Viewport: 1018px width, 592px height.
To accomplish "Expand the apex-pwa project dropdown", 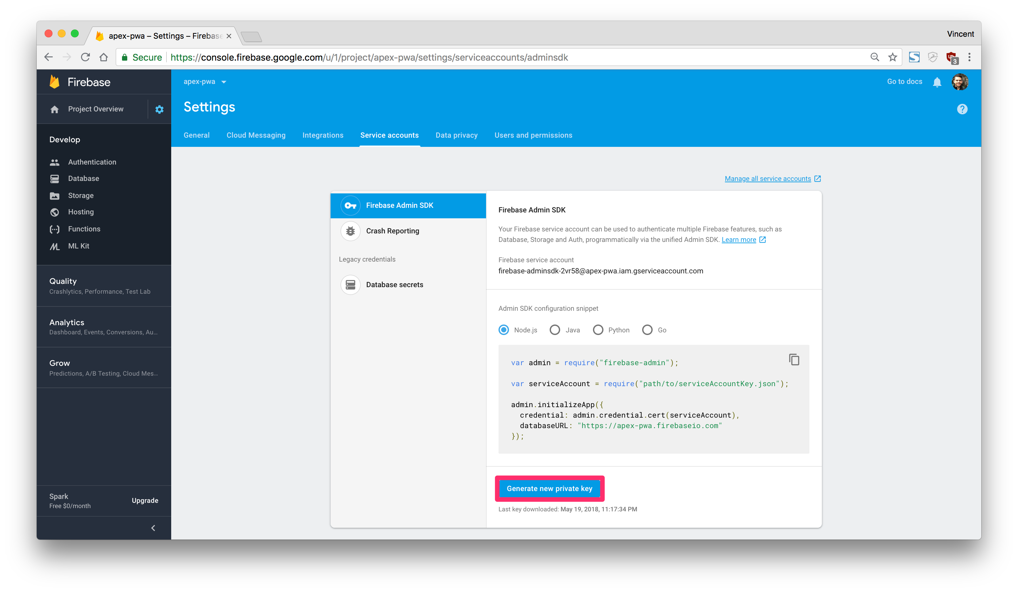I will (205, 82).
